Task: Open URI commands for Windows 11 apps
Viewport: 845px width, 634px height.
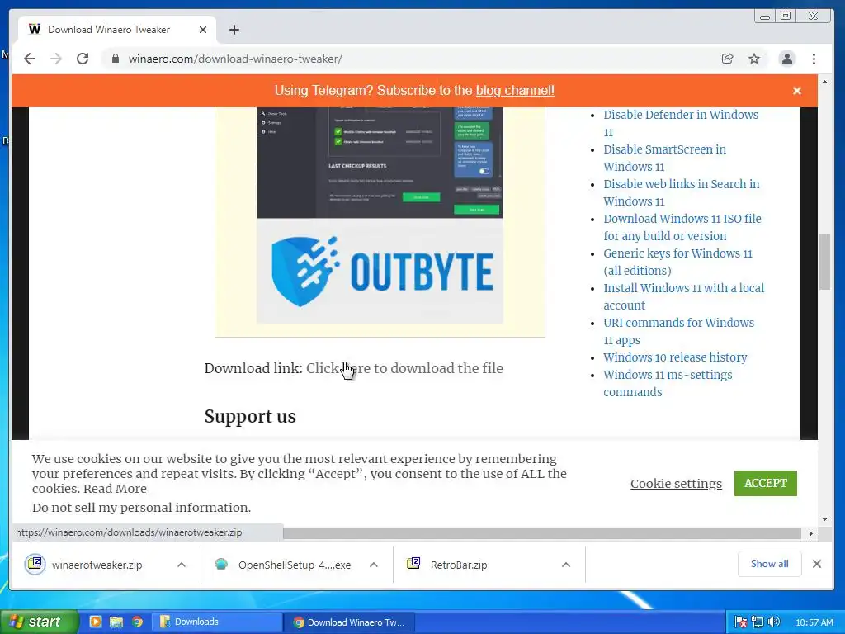Action: click(x=678, y=331)
